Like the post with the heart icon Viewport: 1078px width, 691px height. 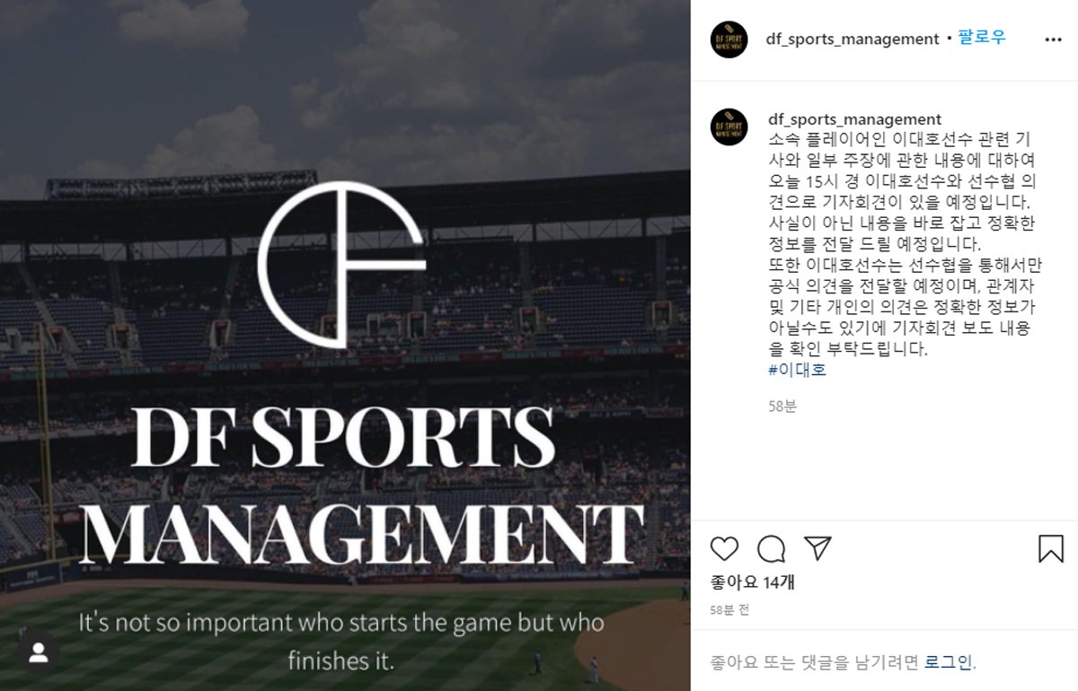pyautogui.click(x=724, y=548)
